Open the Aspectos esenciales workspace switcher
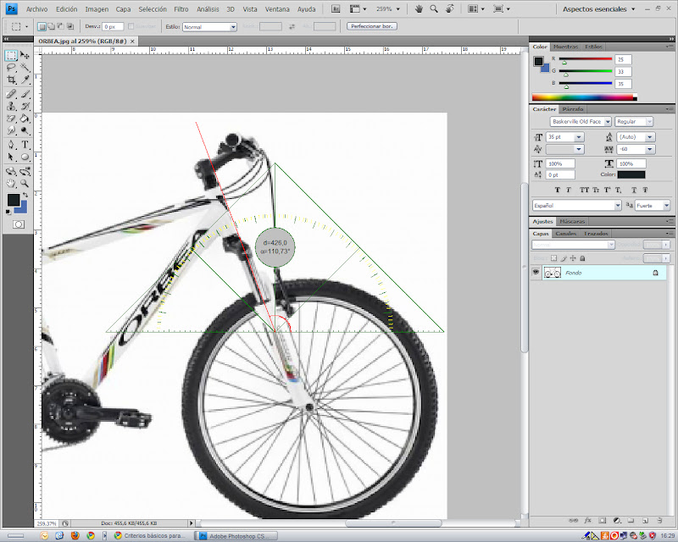678x542 pixels. pyautogui.click(x=600, y=8)
